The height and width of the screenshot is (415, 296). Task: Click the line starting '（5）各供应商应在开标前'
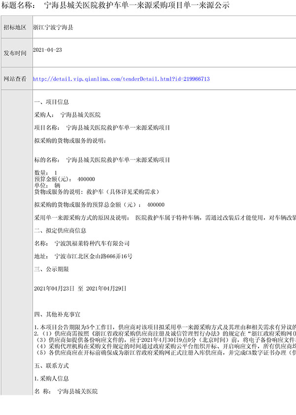[165, 353]
